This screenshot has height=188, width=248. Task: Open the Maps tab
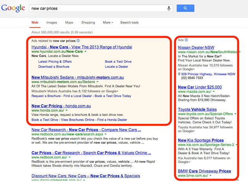coord(69,23)
